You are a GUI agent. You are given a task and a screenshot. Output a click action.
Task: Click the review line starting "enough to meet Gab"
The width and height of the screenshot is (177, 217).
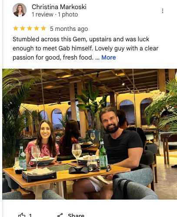click(x=85, y=48)
